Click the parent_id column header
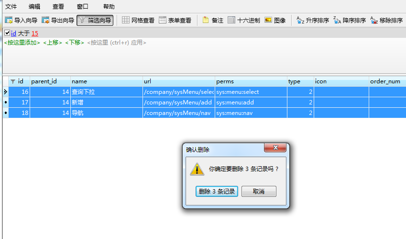The height and width of the screenshot is (239, 406). pos(50,81)
